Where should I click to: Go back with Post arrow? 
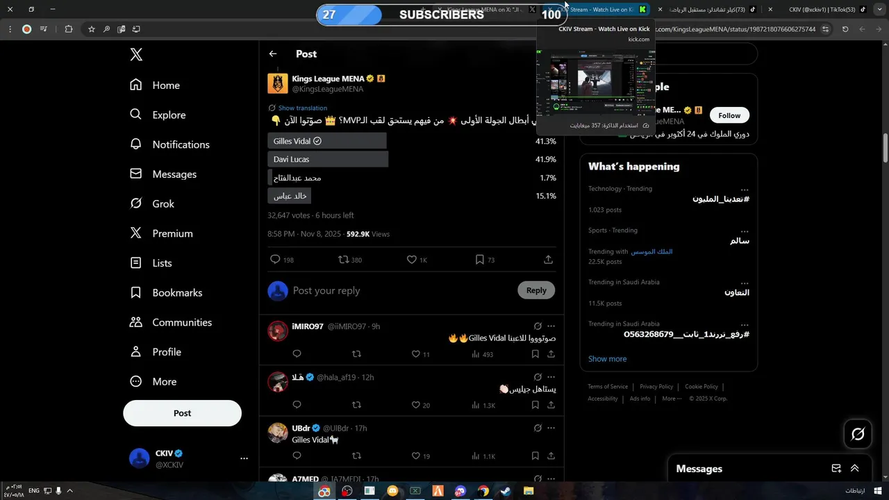[273, 53]
